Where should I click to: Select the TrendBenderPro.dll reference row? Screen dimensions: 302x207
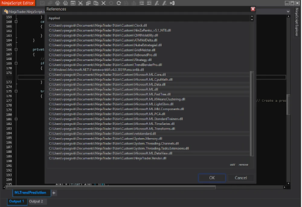point(148,65)
